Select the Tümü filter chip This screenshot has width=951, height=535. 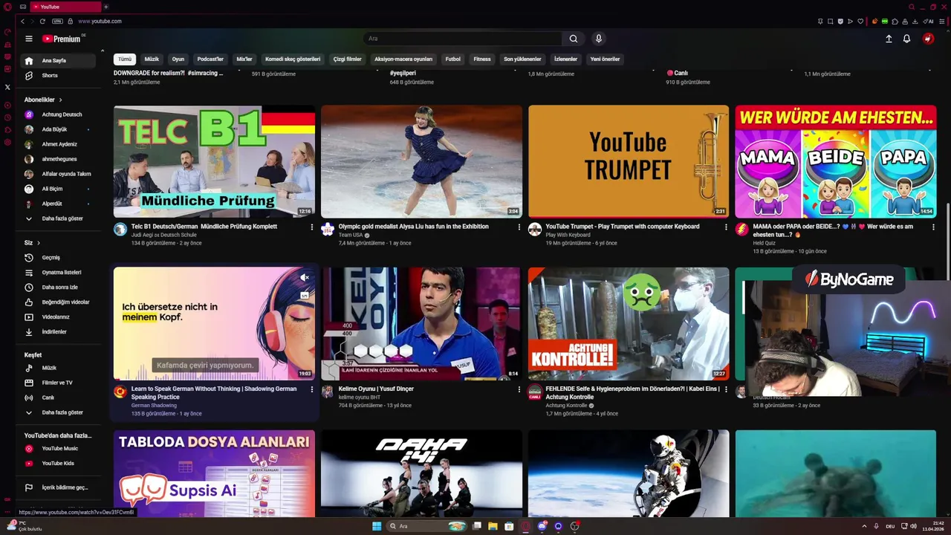(125, 59)
